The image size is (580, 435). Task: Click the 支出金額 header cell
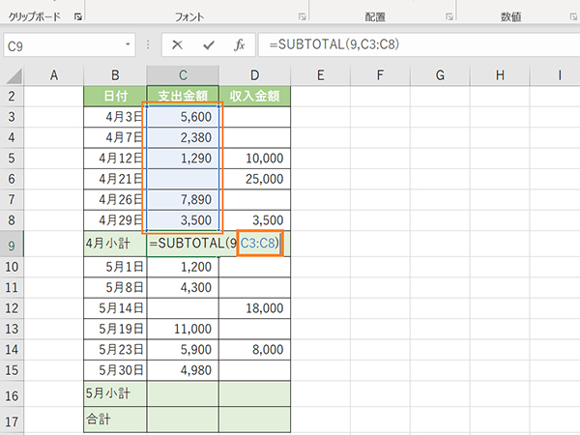183,96
